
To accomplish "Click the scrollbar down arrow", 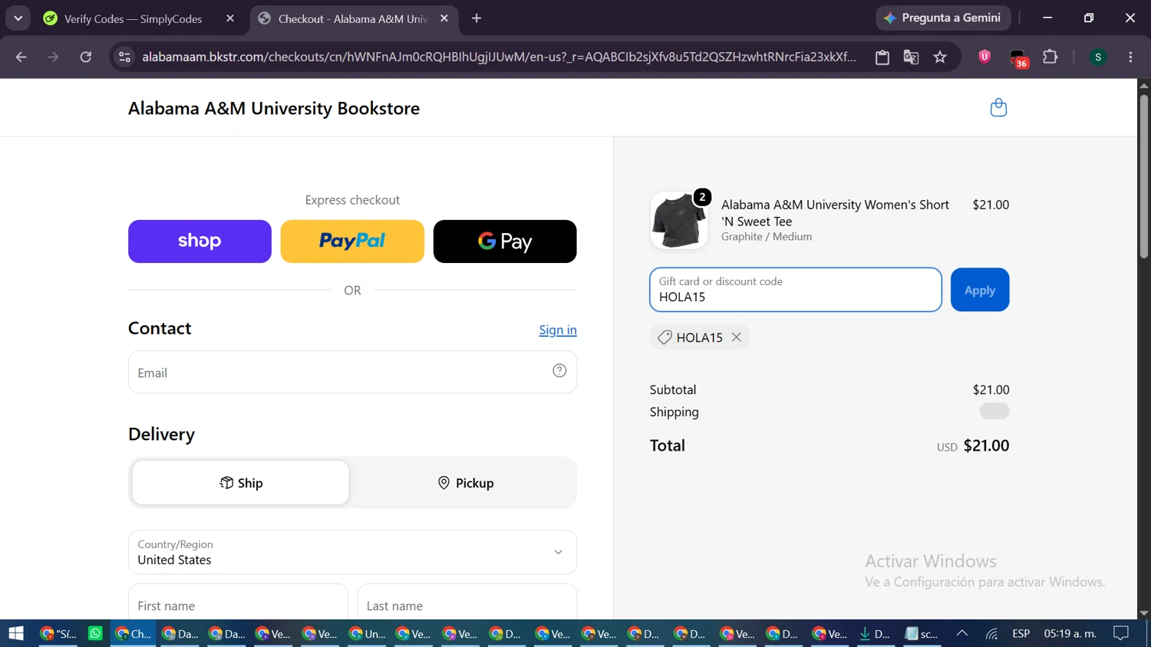I will click(x=1144, y=613).
